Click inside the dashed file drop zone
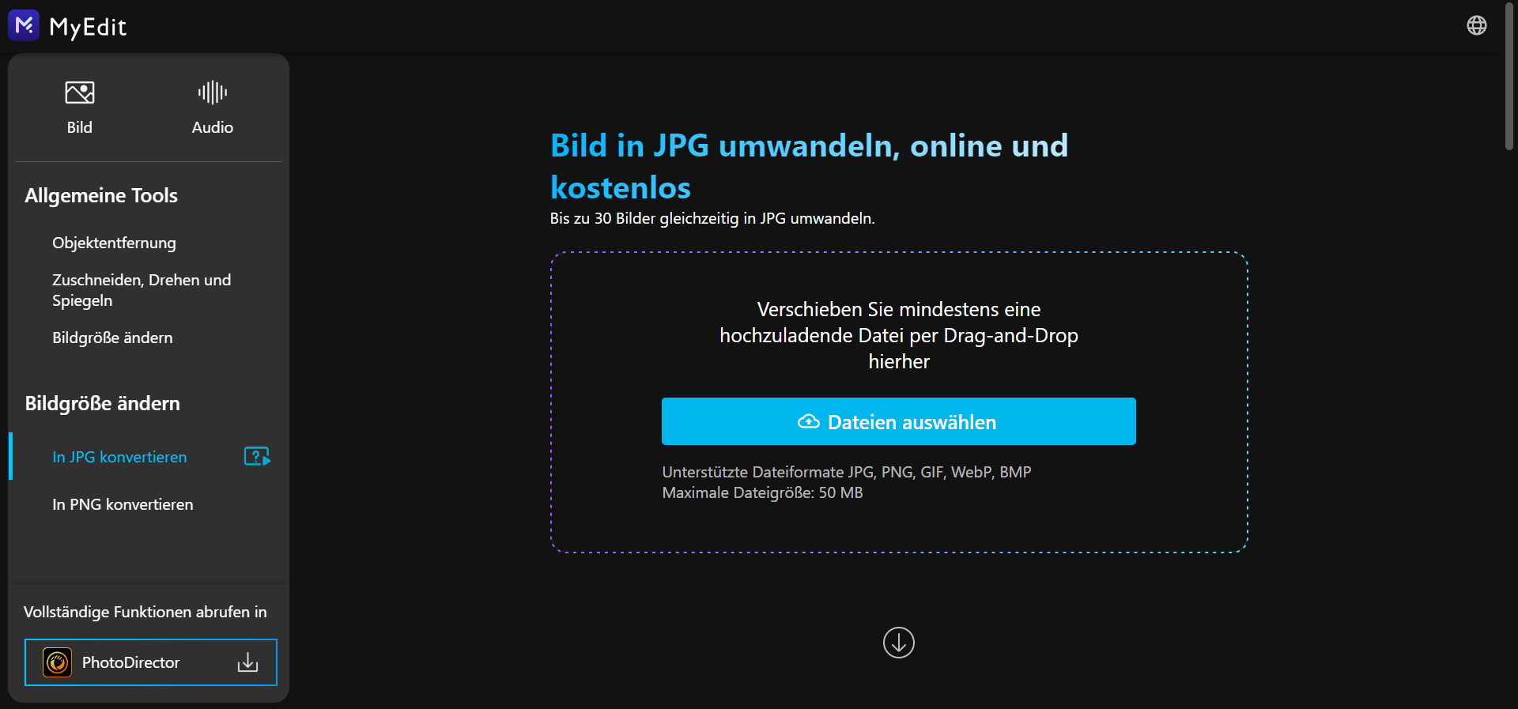Screen dimensions: 1518x709 pos(899,522)
